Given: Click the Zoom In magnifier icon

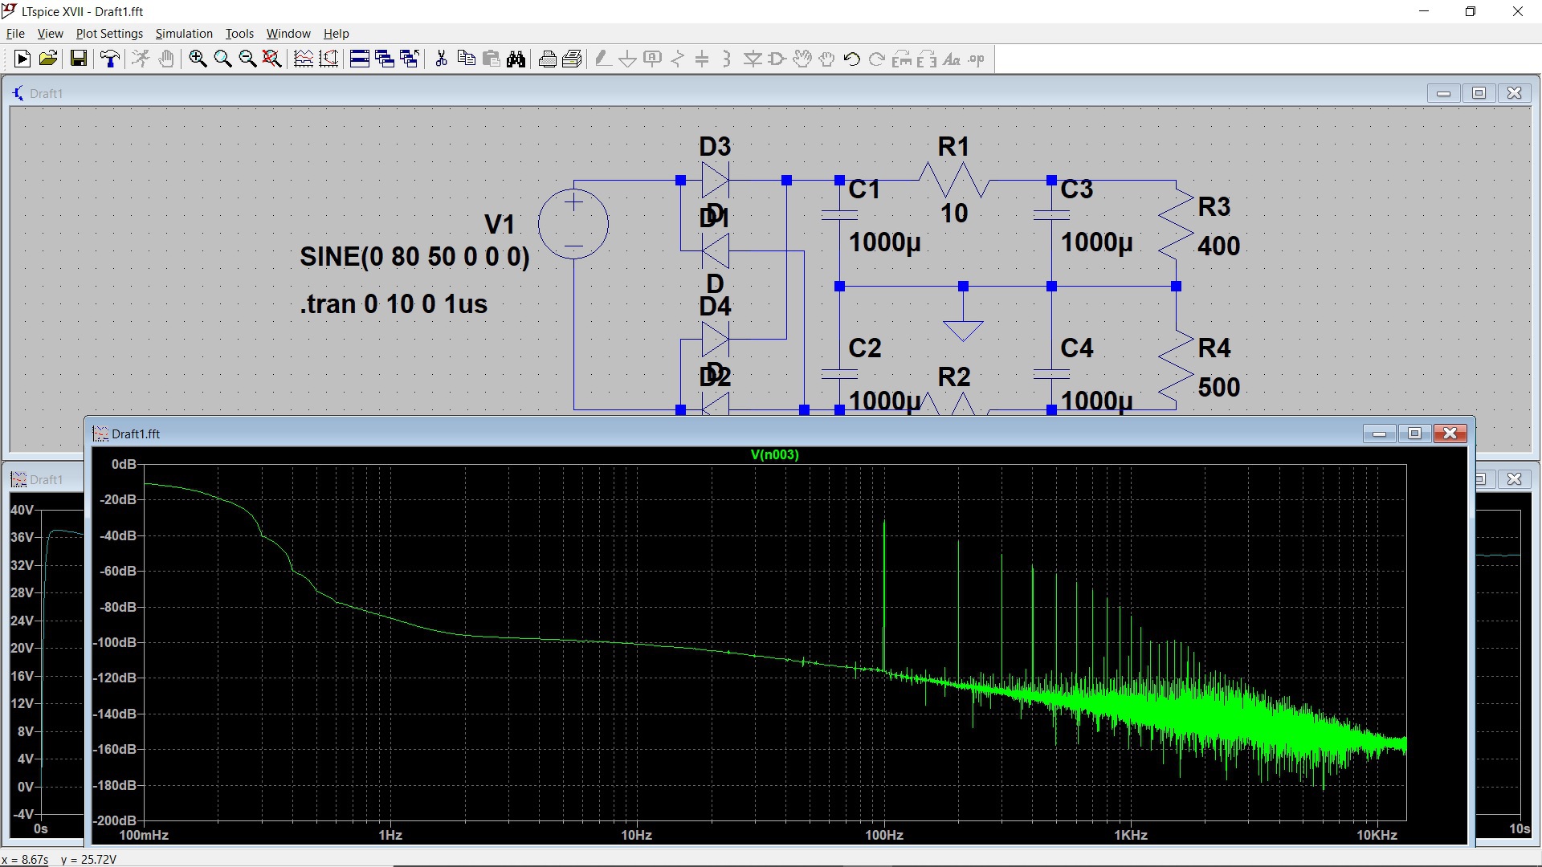Looking at the screenshot, I should coord(198,59).
